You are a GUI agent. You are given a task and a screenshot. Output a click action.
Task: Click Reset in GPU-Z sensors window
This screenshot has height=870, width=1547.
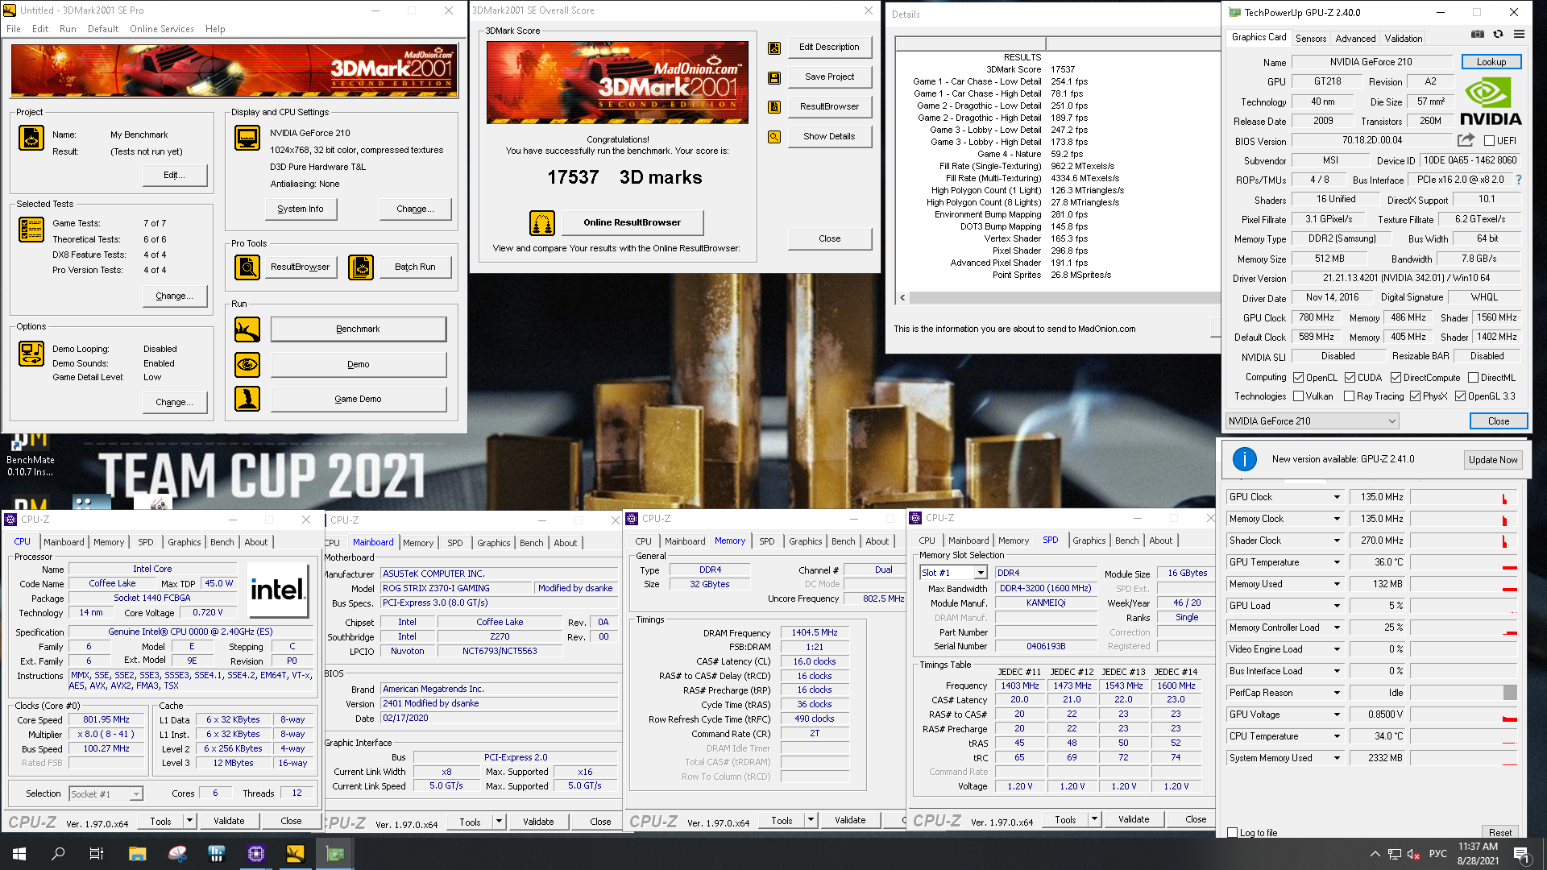point(1499,832)
